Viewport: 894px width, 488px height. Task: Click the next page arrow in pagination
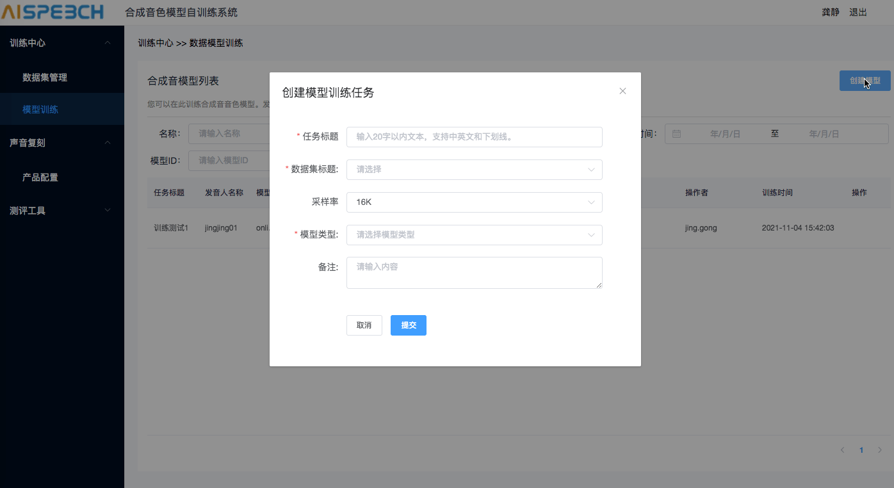(880, 450)
